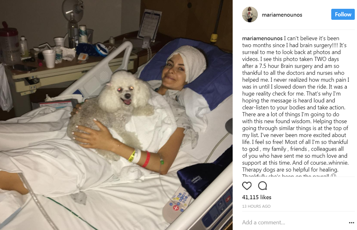Click the red wristband in the photo
This screenshot has width=357, height=230.
pos(147,159)
